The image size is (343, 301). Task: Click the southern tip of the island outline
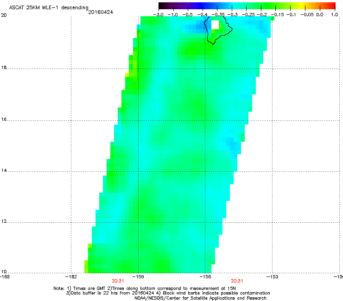[213, 44]
